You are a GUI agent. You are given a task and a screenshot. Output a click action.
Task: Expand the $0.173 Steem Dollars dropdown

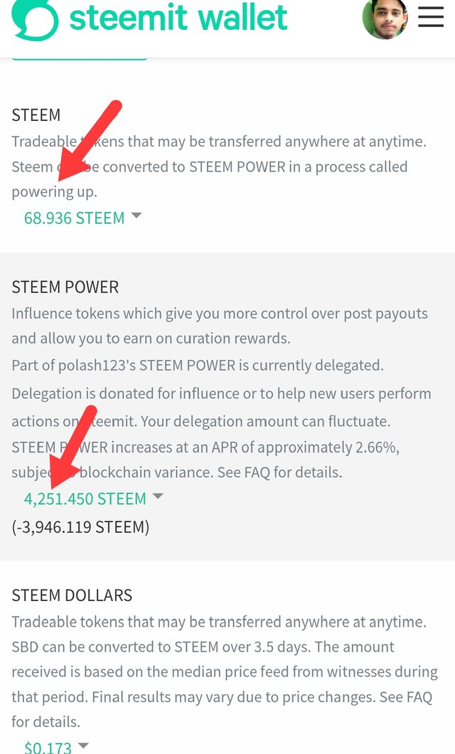point(48,747)
